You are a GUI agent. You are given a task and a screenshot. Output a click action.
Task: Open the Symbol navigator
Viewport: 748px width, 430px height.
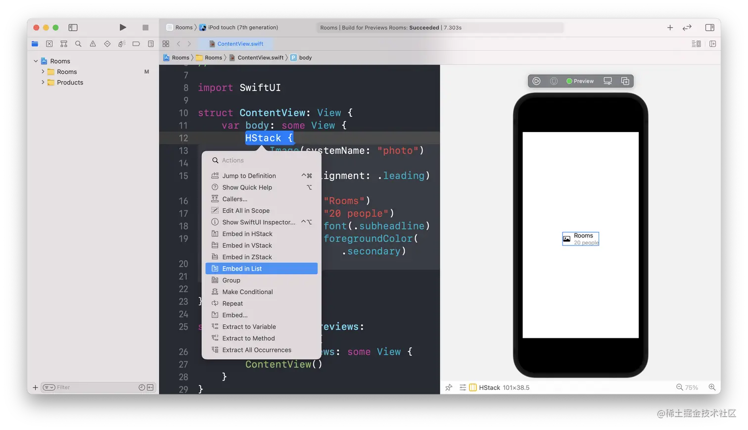click(x=64, y=44)
